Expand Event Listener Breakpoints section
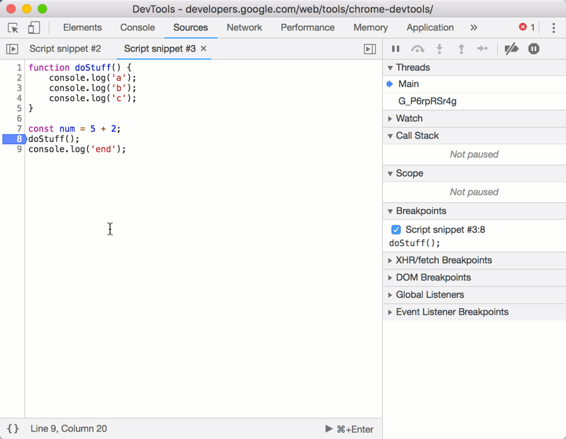The width and height of the screenshot is (566, 439). [474, 312]
